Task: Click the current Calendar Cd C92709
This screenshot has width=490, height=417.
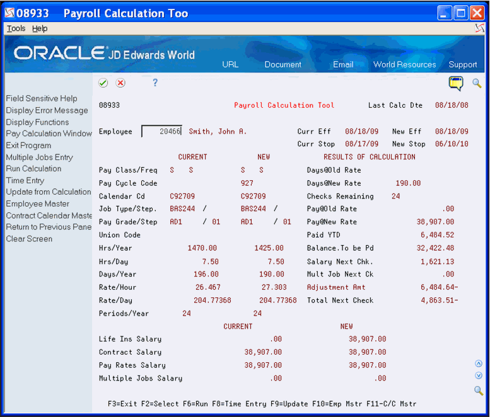Action: (182, 197)
